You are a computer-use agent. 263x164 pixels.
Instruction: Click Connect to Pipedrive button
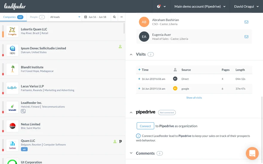(145, 126)
